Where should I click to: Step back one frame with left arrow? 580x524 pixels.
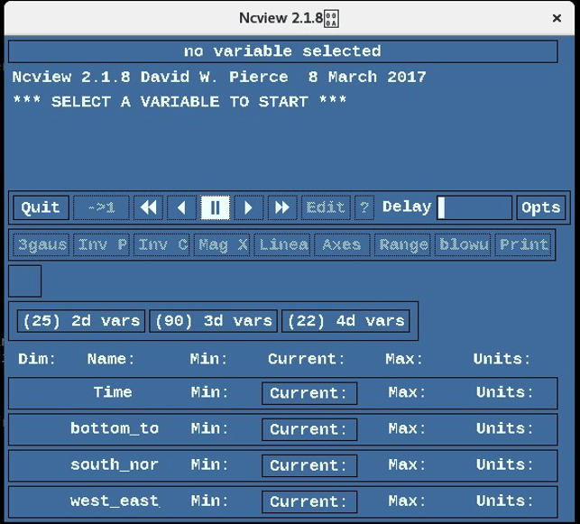[x=181, y=207]
